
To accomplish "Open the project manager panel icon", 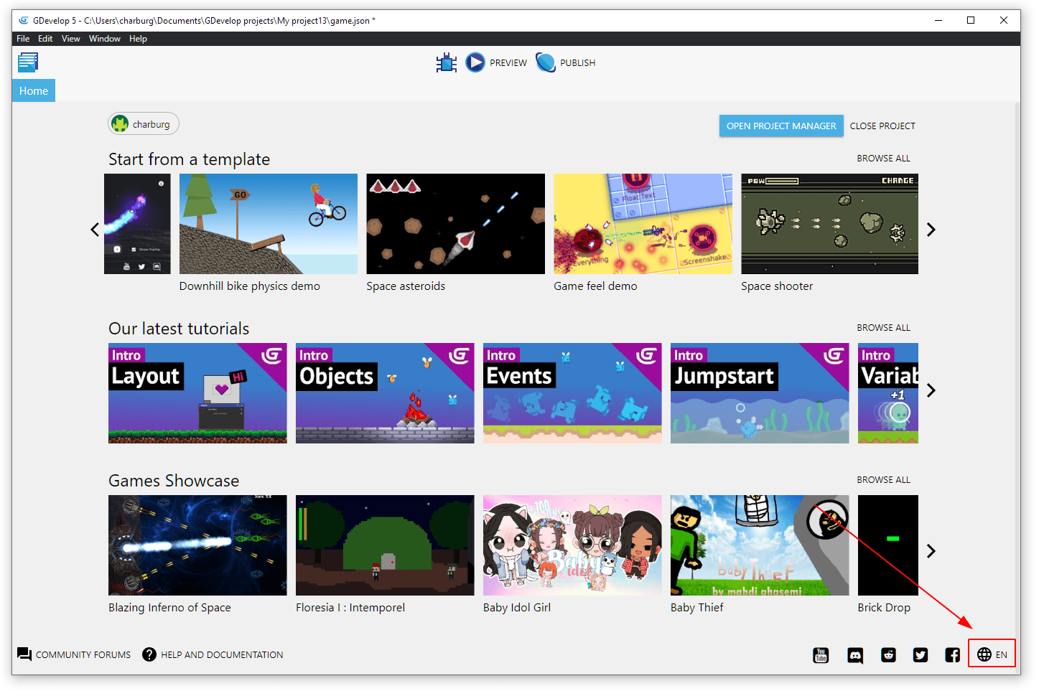I will tap(28, 63).
